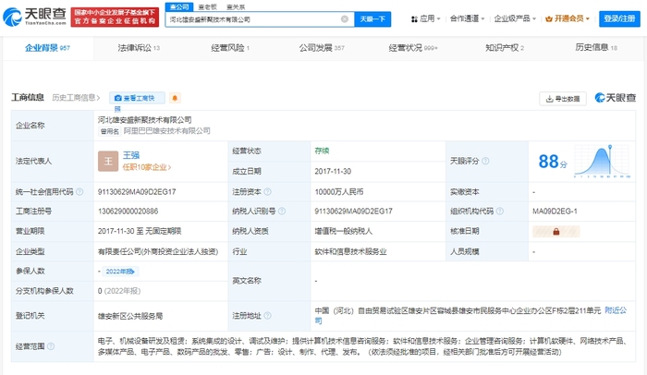
Task: Switch to the 法律诉讼 tab
Action: pyautogui.click(x=139, y=48)
